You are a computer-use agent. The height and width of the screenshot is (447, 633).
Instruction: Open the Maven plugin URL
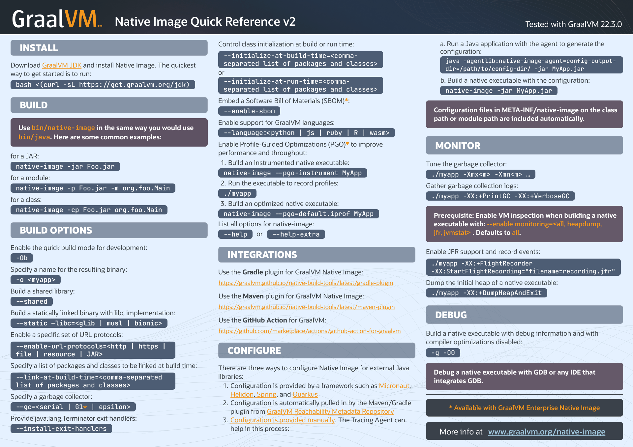click(x=307, y=307)
